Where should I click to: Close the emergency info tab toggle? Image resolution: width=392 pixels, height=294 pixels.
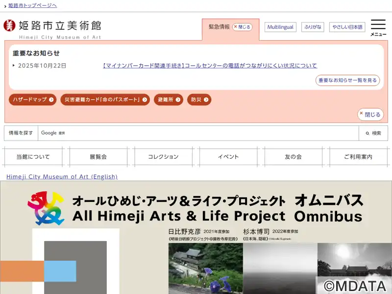pos(242,27)
